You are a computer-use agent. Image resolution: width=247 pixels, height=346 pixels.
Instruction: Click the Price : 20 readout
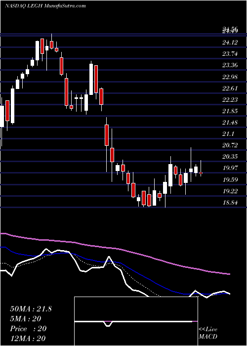28,329
